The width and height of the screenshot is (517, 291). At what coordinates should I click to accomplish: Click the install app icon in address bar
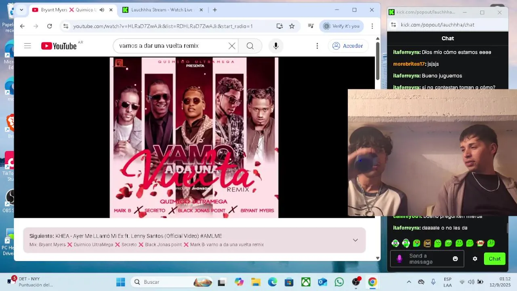coord(280,26)
